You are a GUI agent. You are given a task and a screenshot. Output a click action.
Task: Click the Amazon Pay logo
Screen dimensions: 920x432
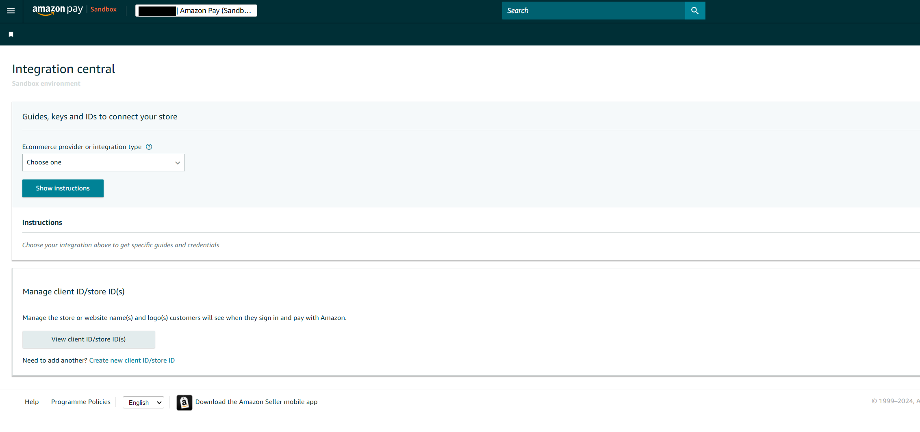[57, 10]
